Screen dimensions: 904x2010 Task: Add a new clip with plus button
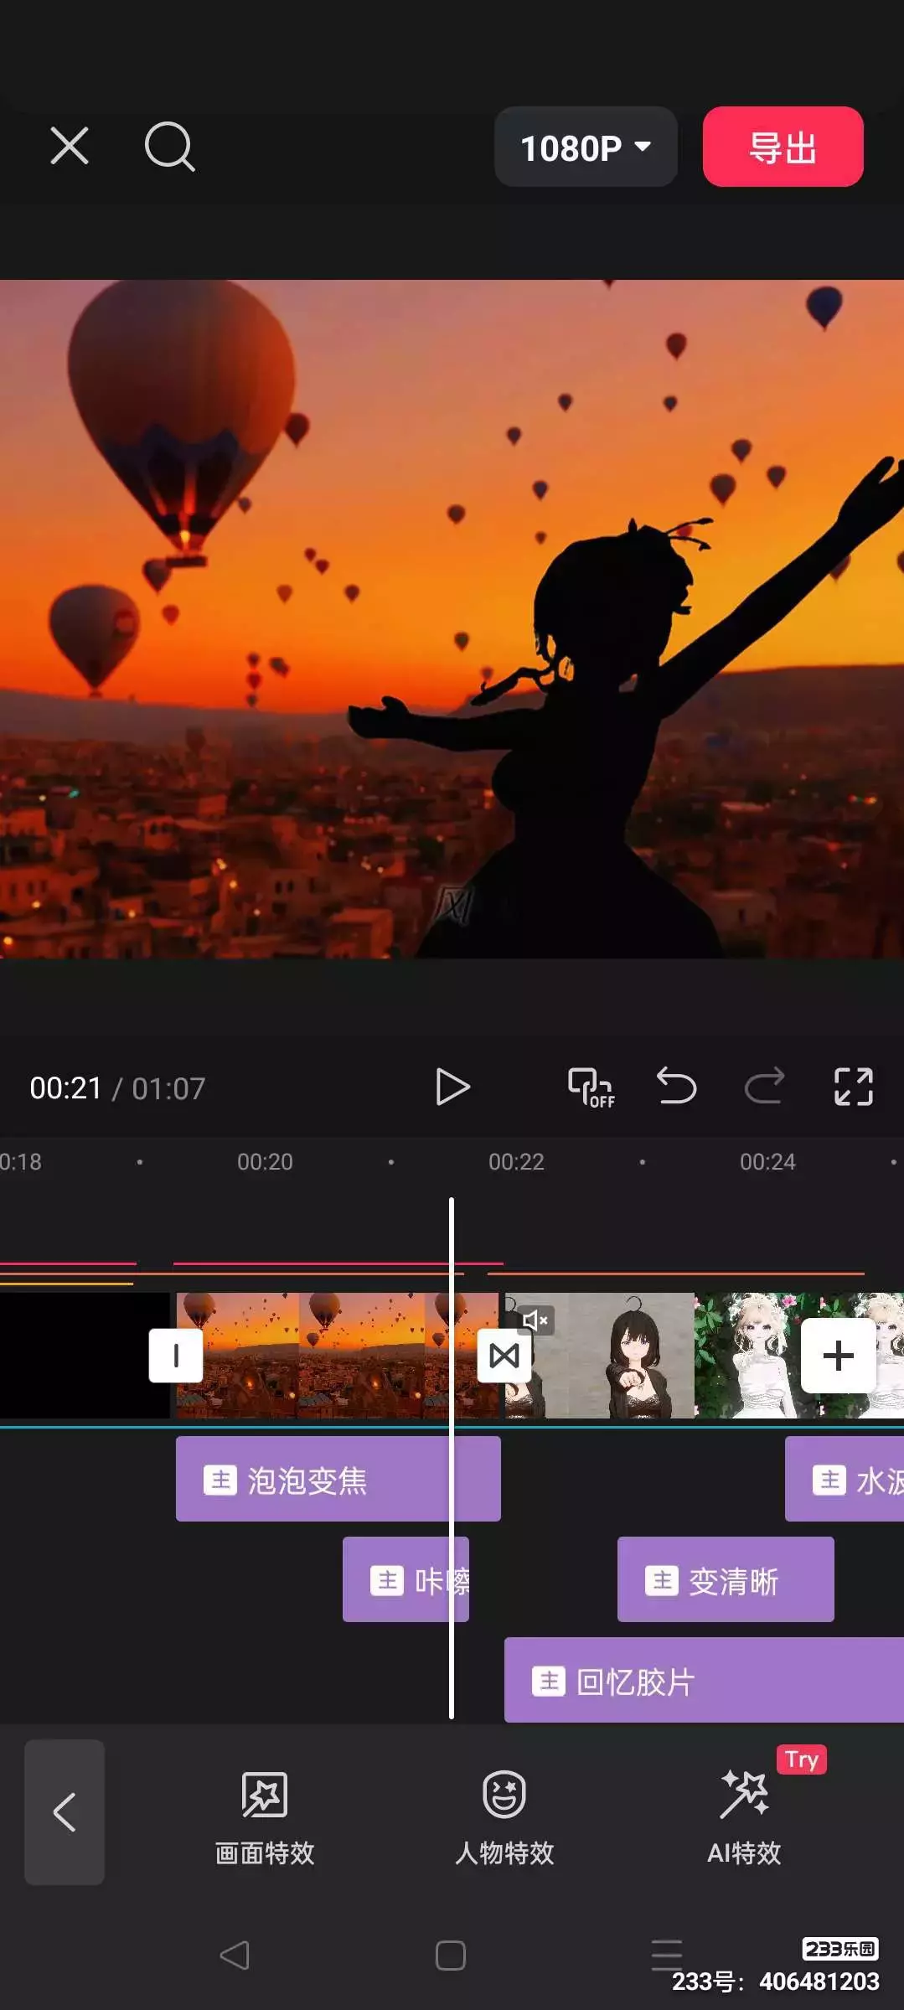point(838,1356)
